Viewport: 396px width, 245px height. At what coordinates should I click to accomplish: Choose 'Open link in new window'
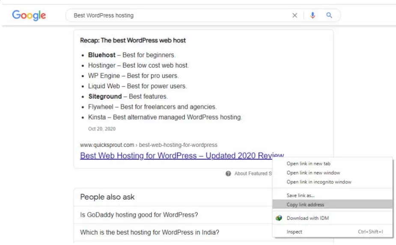313,173
